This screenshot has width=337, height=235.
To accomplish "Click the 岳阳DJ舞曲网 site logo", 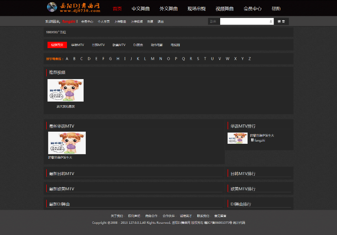I will [74, 7].
